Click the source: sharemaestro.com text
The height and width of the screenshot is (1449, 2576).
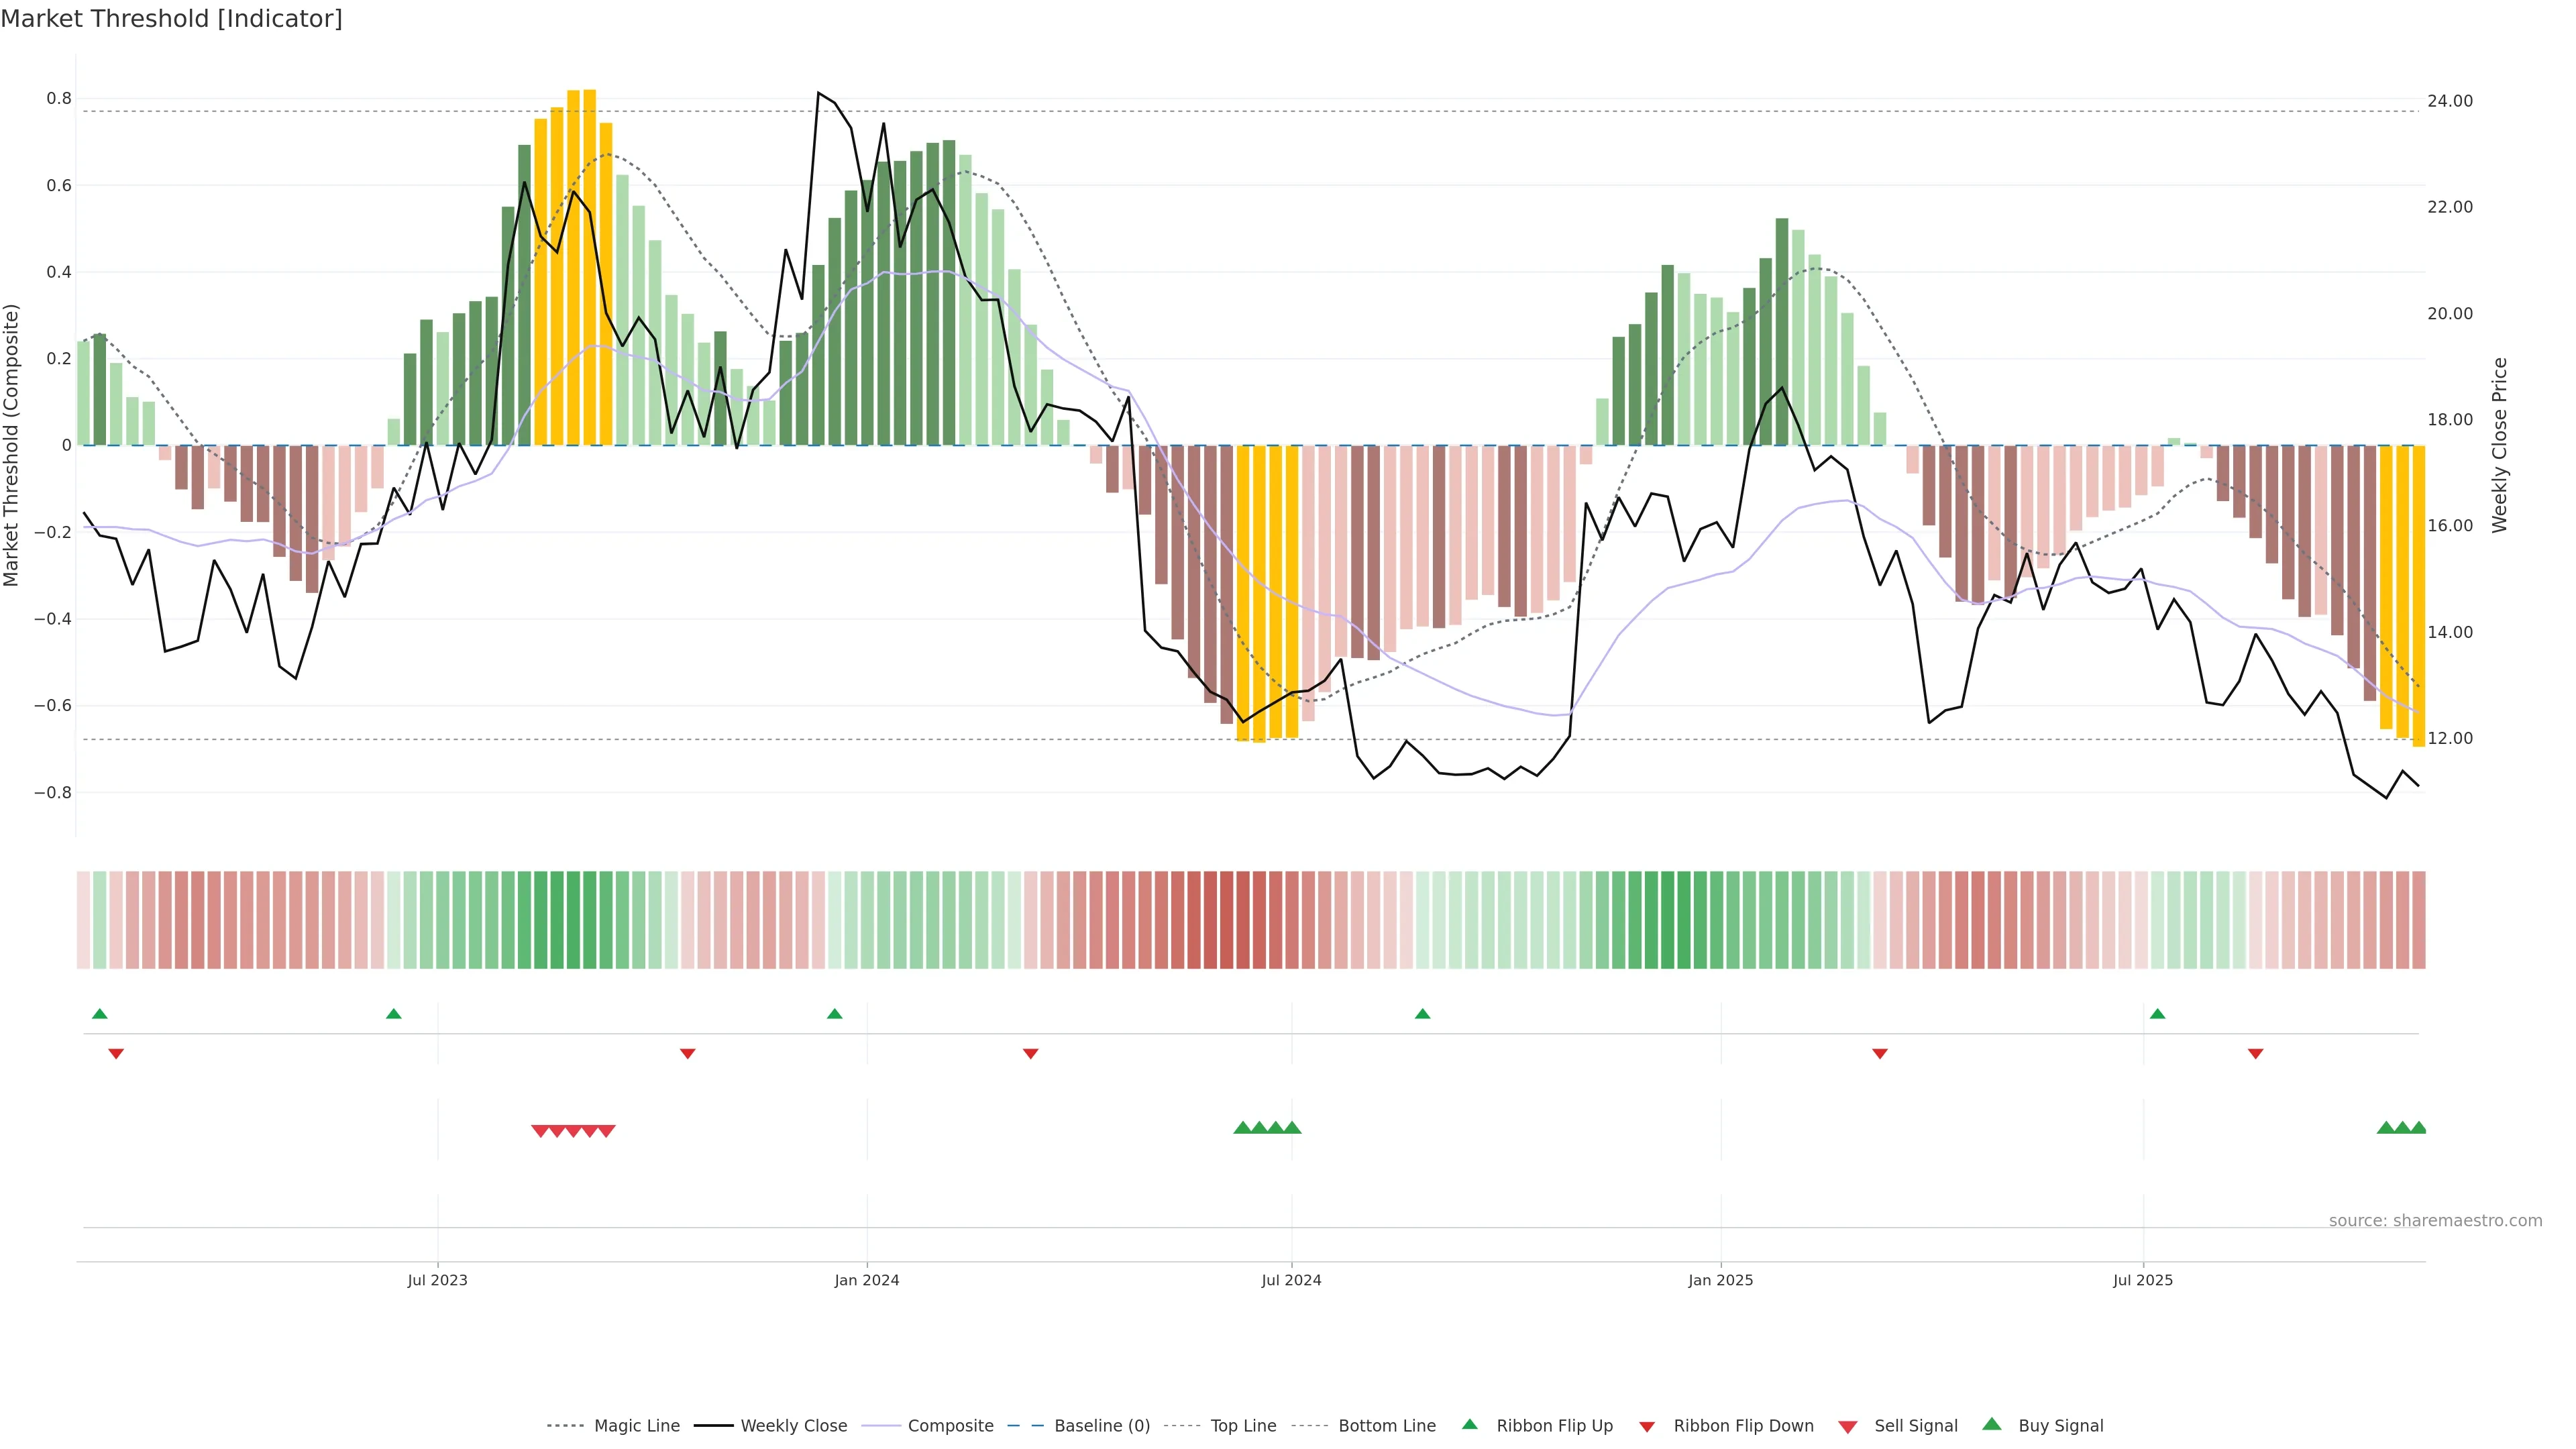(2435, 1221)
